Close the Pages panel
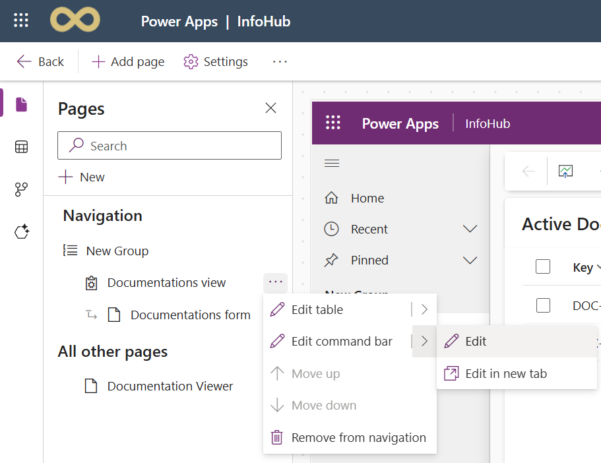Image resolution: width=601 pixels, height=463 pixels. click(x=270, y=108)
